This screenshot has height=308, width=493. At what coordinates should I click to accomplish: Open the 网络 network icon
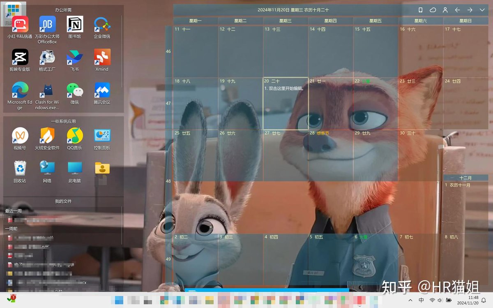point(47,172)
